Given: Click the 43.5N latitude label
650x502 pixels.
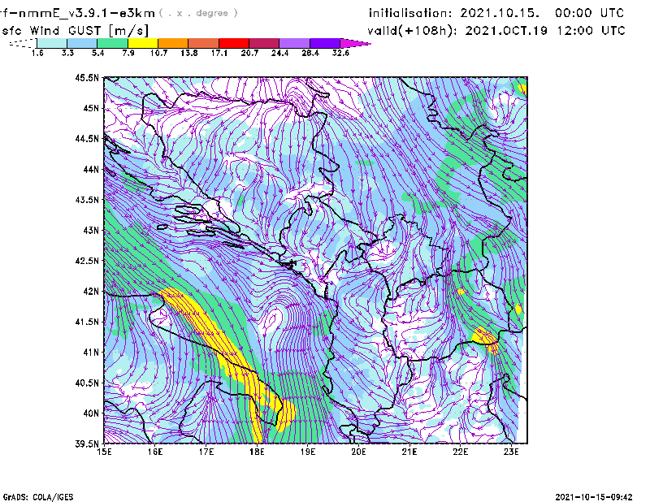Looking at the screenshot, I should pos(88,199).
